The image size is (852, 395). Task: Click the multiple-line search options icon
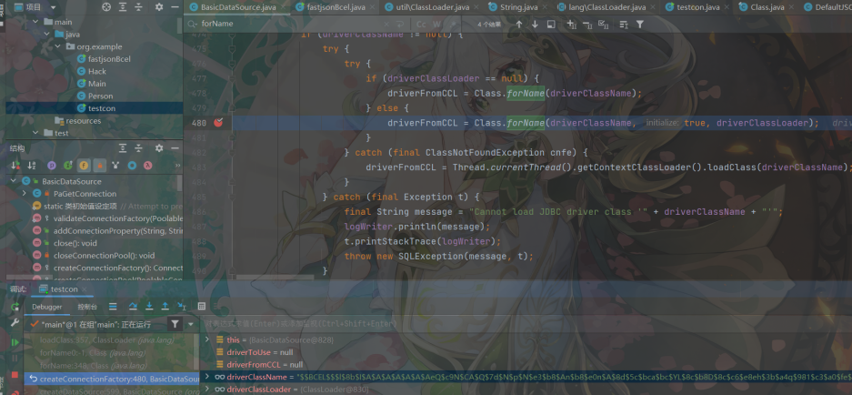pos(623,24)
